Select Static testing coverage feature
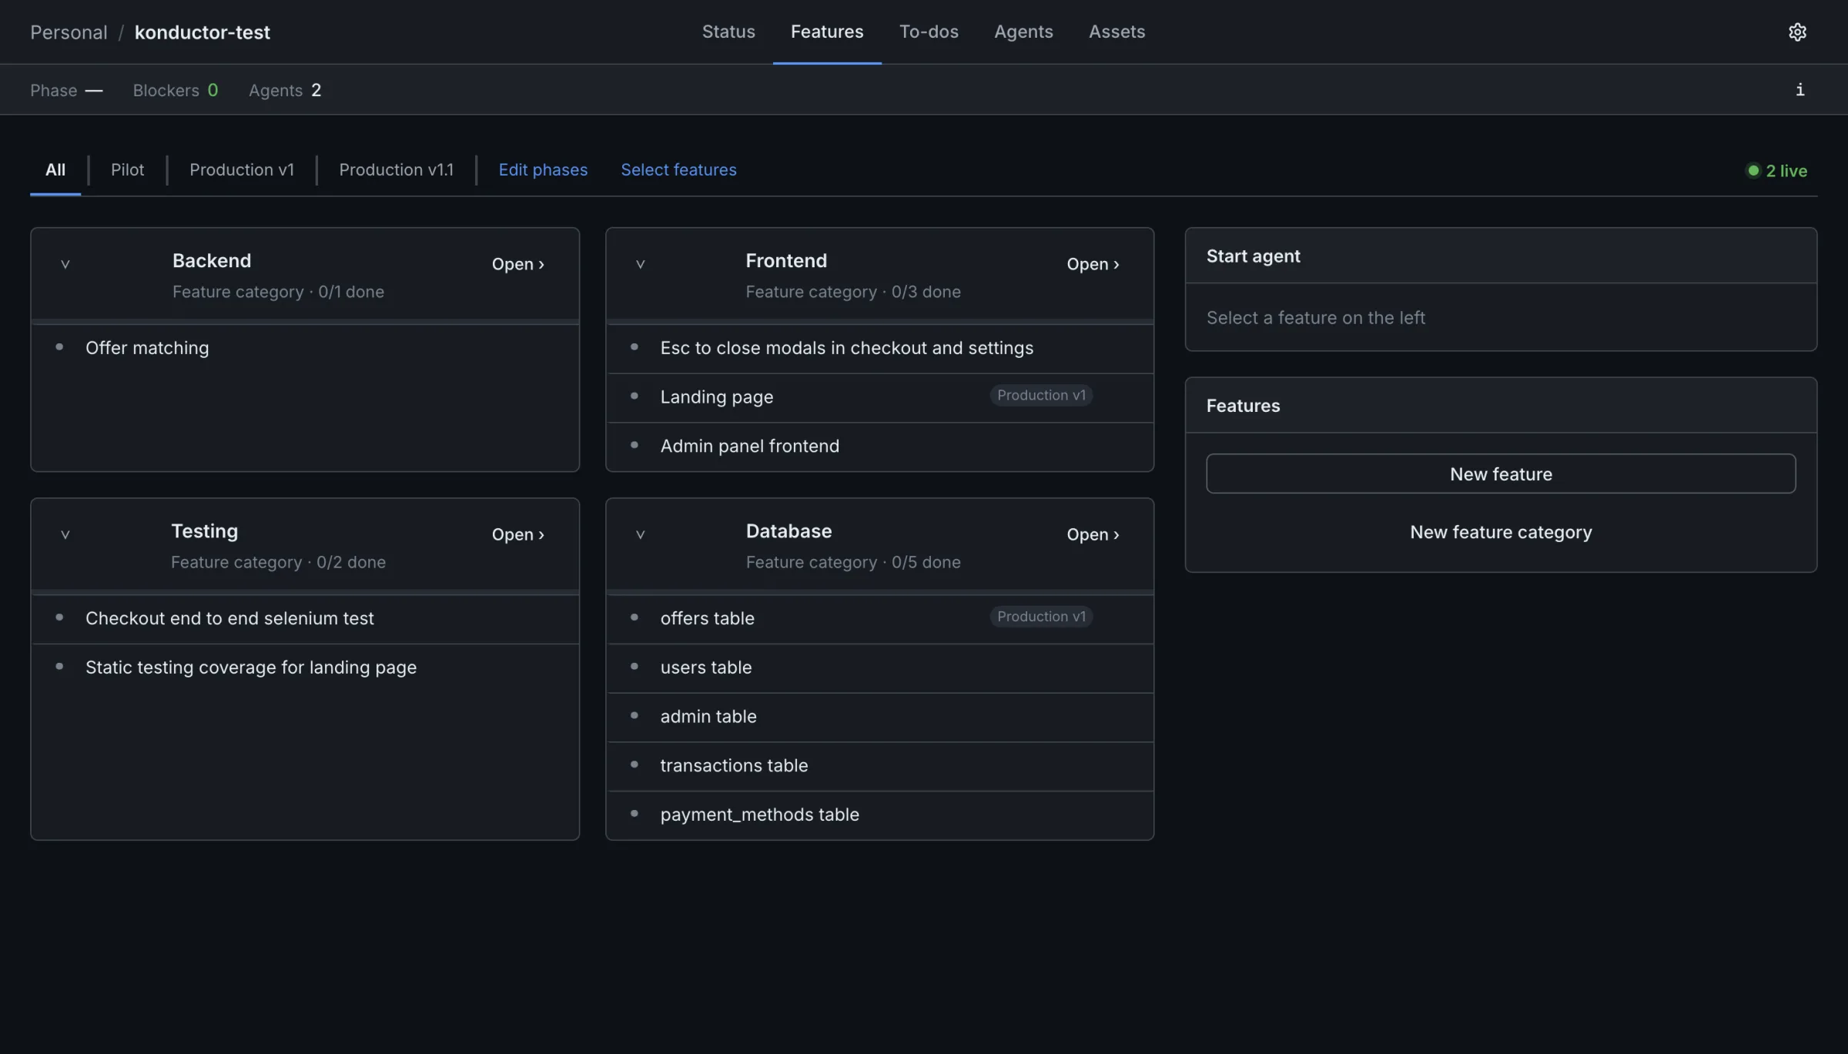The width and height of the screenshot is (1848, 1054). coord(305,668)
